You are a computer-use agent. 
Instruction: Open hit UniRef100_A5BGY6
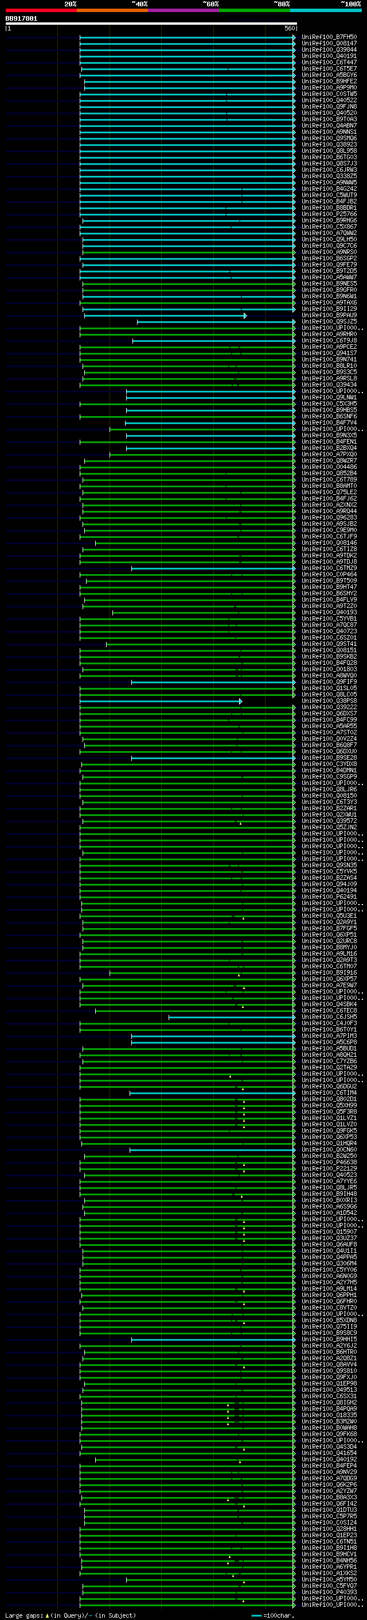[329, 75]
